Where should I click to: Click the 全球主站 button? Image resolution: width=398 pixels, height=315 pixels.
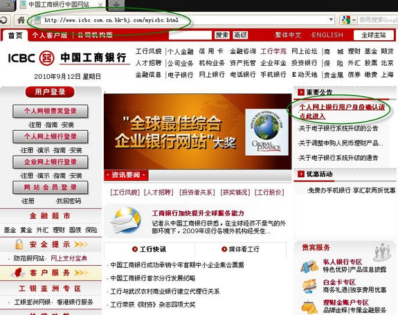[374, 35]
